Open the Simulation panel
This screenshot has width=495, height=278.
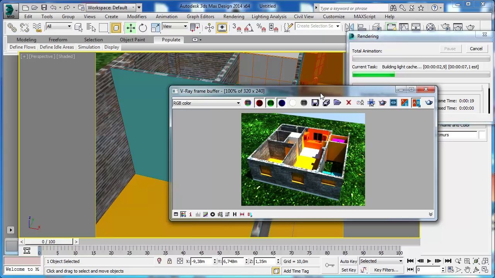click(x=89, y=47)
